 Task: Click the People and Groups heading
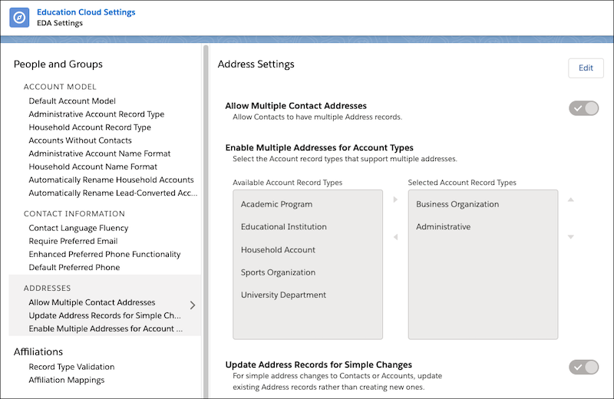click(x=58, y=64)
